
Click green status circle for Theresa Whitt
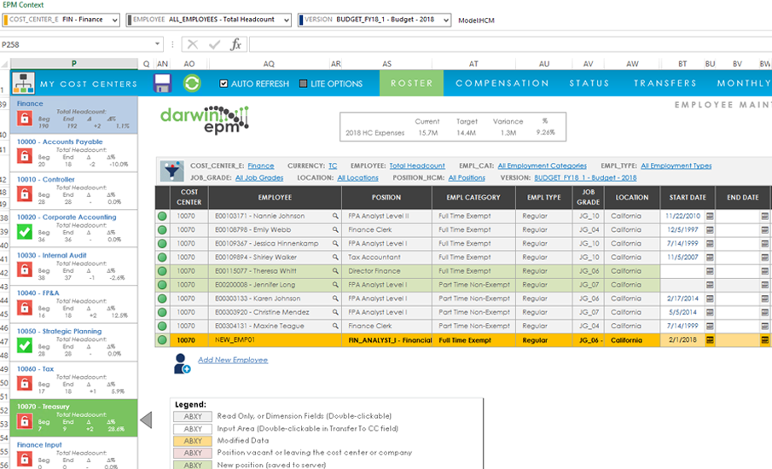[x=162, y=271]
